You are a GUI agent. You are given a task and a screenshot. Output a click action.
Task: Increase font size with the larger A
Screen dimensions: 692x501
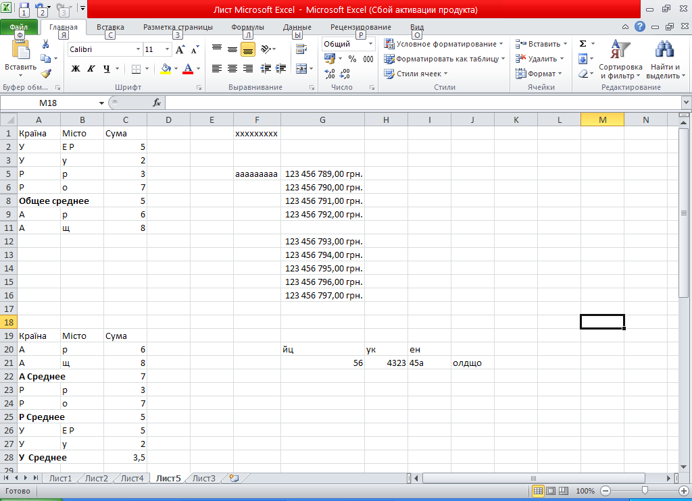(x=180, y=49)
